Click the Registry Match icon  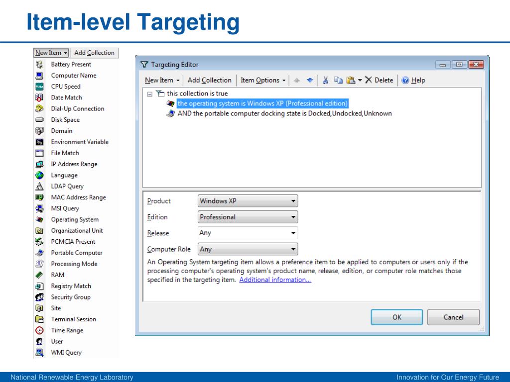pos(39,286)
